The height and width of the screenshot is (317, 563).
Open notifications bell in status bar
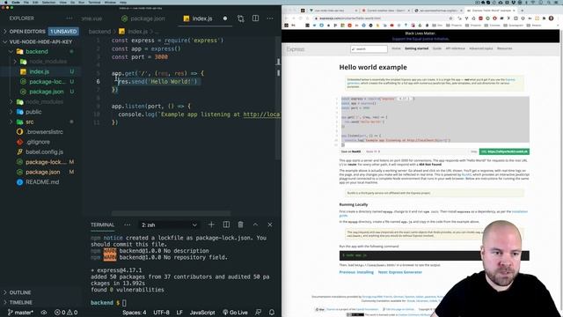coord(272,313)
